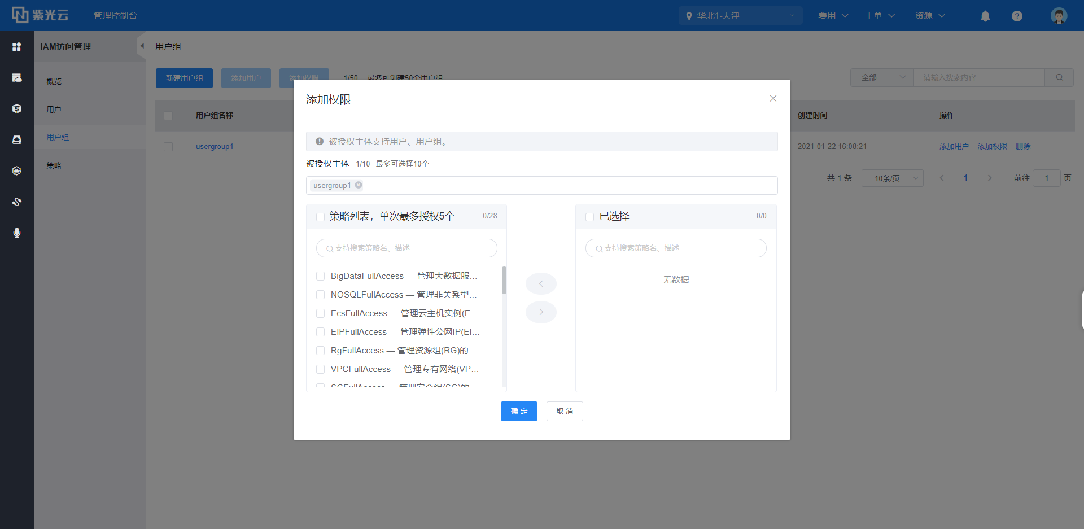Open 策略 in the IAM sidebar
1084x529 pixels.
point(54,165)
